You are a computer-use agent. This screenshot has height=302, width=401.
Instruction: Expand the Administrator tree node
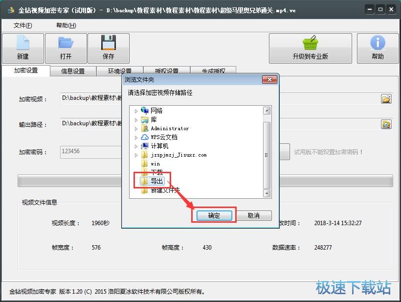pos(136,129)
